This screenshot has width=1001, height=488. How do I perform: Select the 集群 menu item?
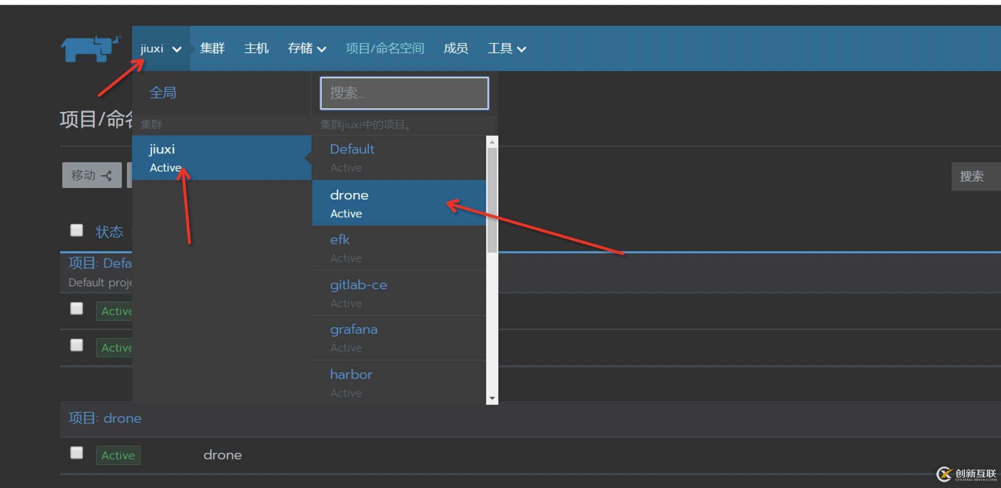click(212, 48)
